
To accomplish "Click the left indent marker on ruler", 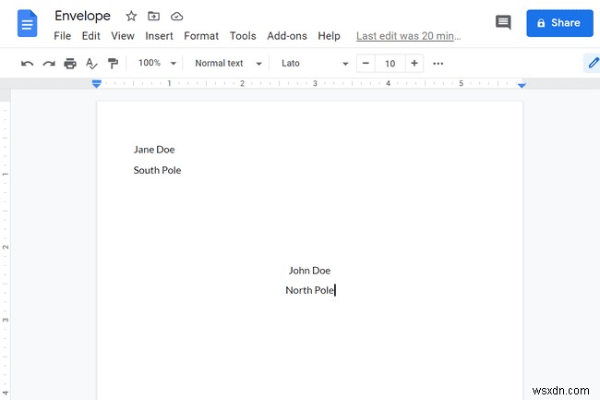I will 96,84.
